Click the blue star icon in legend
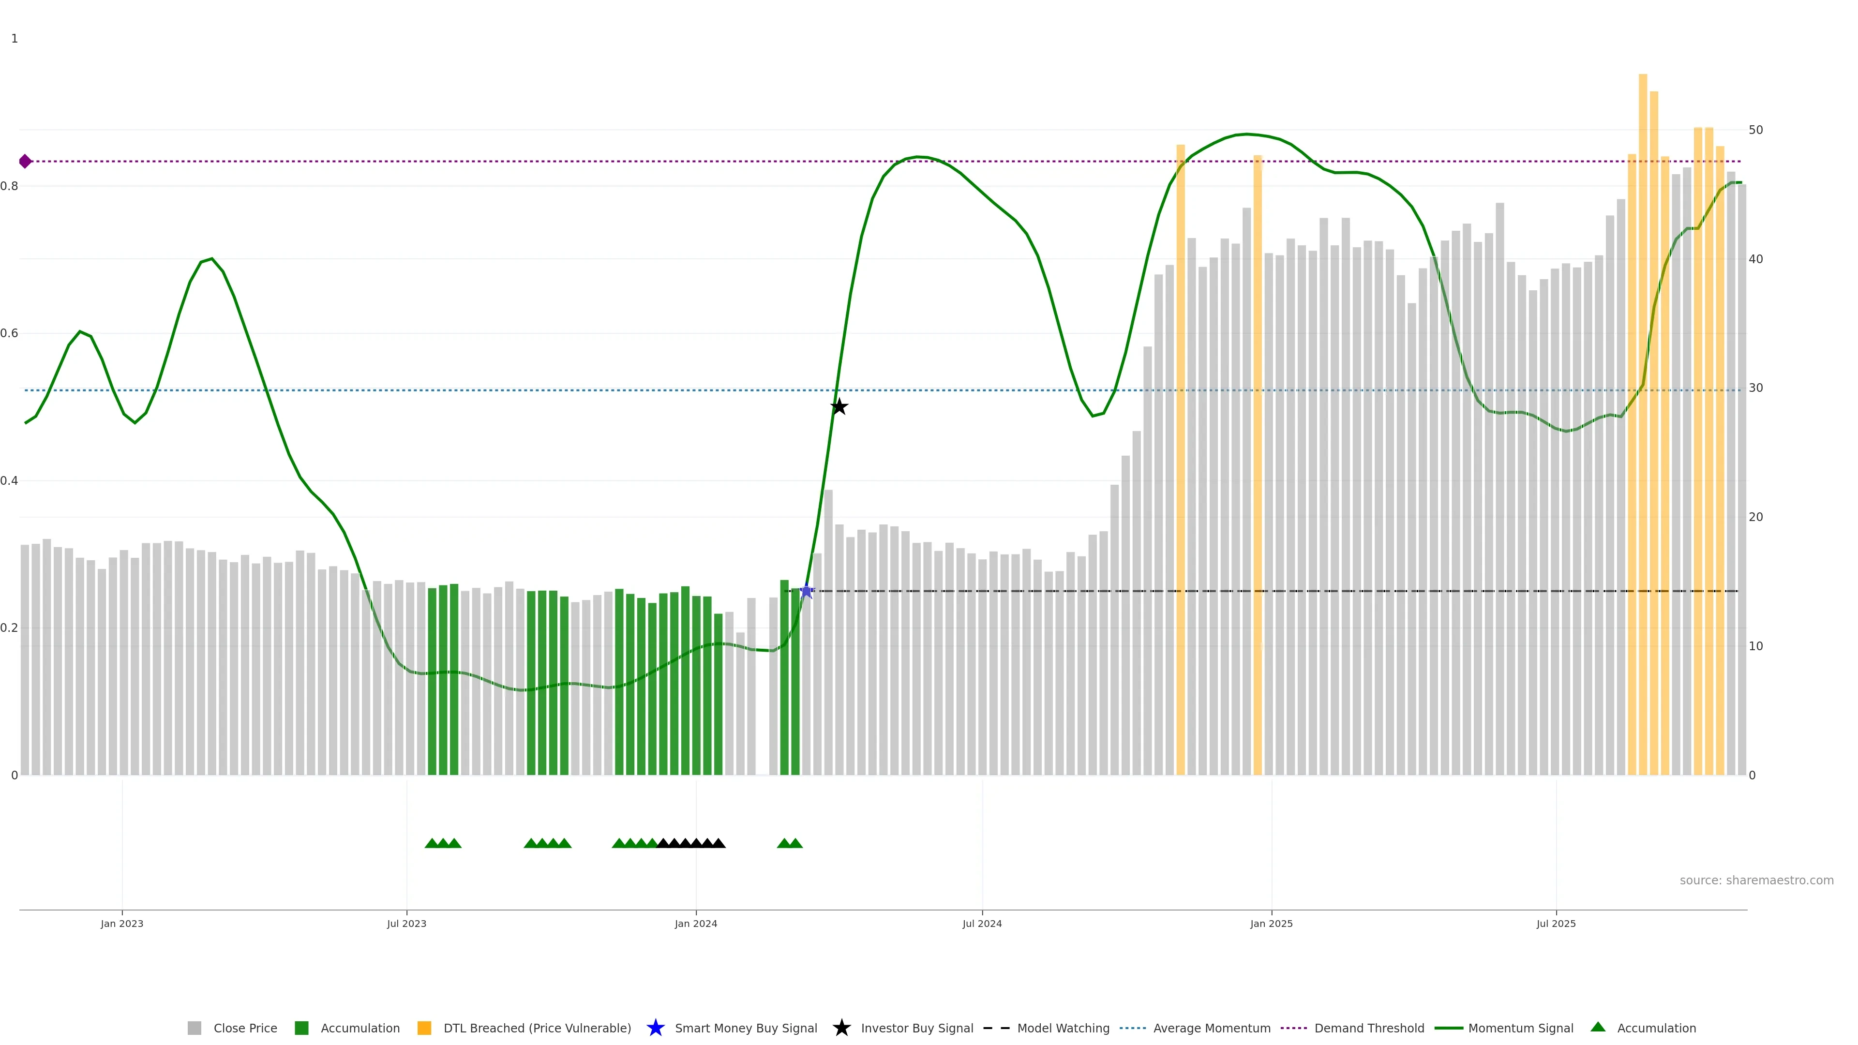This screenshot has height=1045, width=1858. click(655, 1028)
